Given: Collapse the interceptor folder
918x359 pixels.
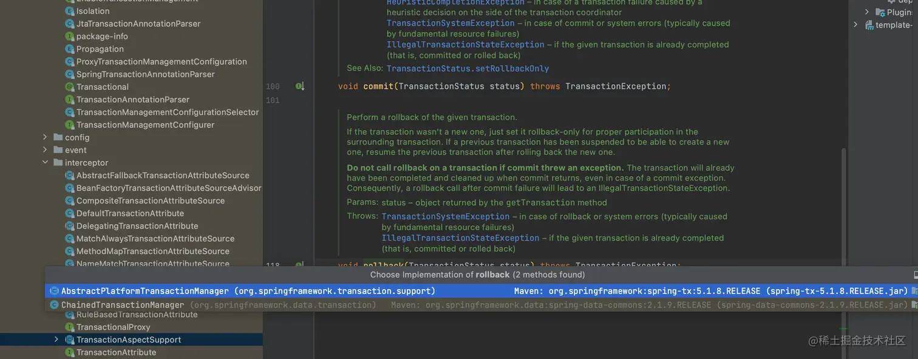Looking at the screenshot, I should click(x=45, y=163).
